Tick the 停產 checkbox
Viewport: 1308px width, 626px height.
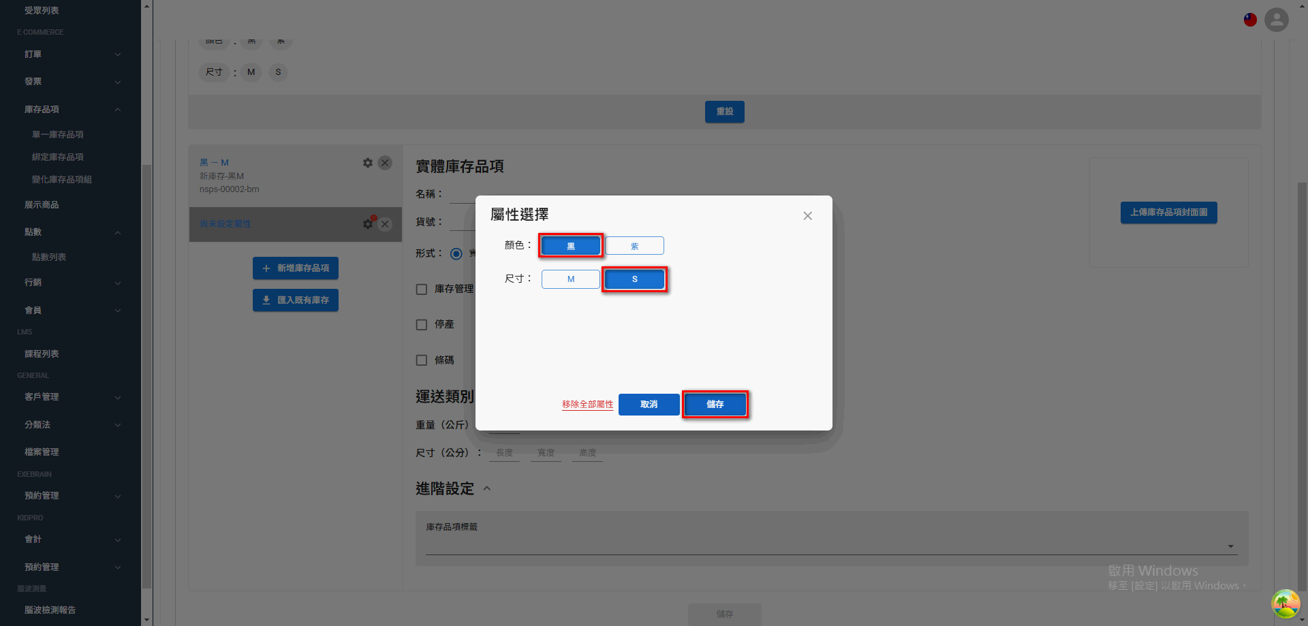(x=422, y=325)
